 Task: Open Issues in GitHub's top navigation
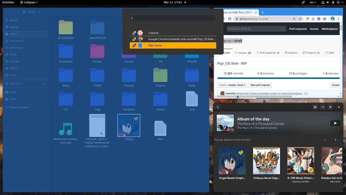coord(314,29)
